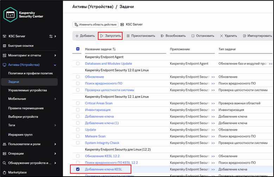Viewport: 274px width, 177px height.
Task: Expand truncated task type in Databases row
Action: pyautogui.click(x=270, y=64)
